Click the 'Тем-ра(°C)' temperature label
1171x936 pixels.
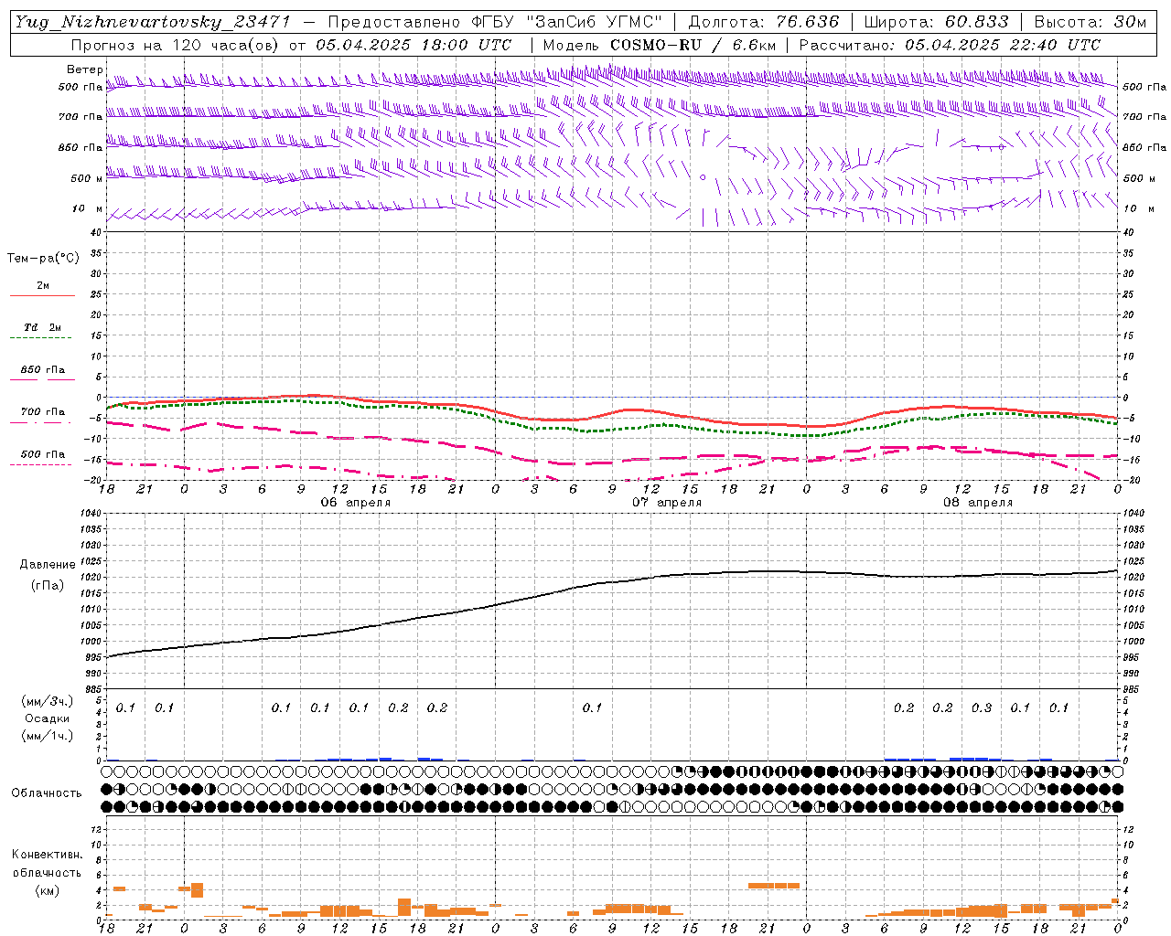pos(43,259)
